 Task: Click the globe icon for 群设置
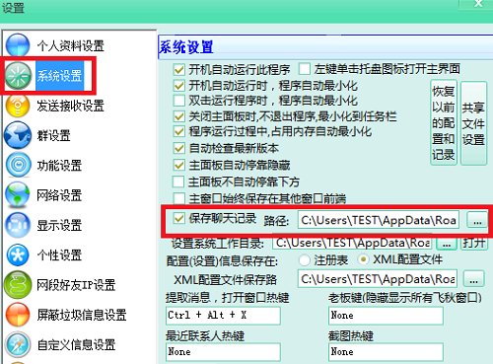pos(18,135)
